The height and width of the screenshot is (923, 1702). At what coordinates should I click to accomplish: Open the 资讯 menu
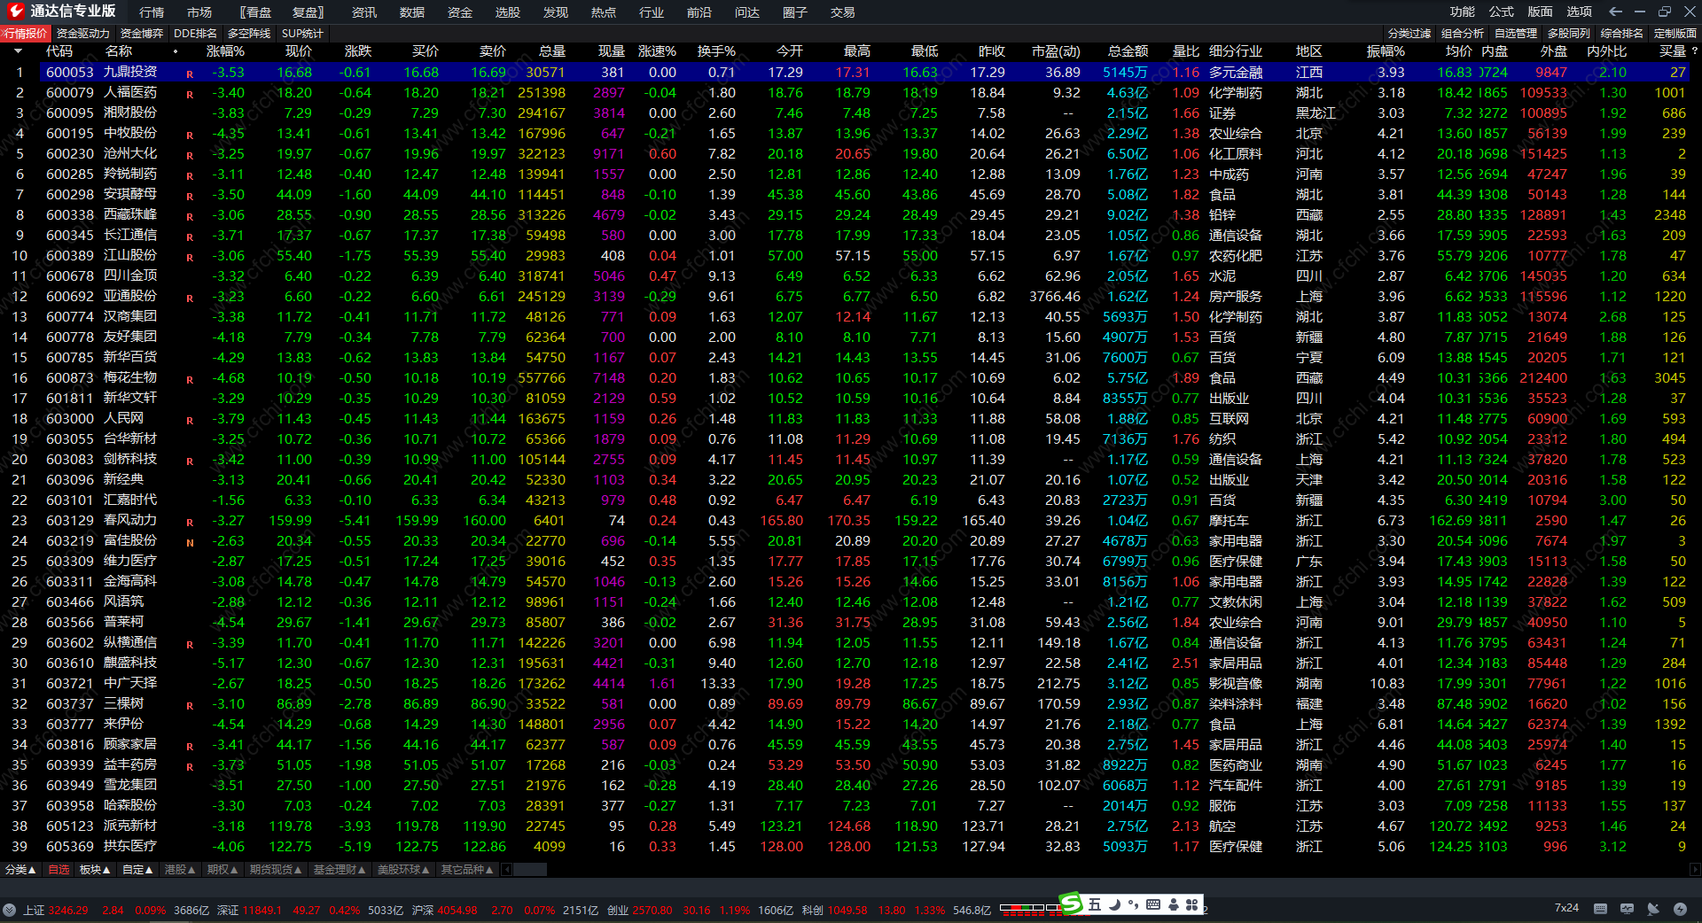tap(364, 12)
